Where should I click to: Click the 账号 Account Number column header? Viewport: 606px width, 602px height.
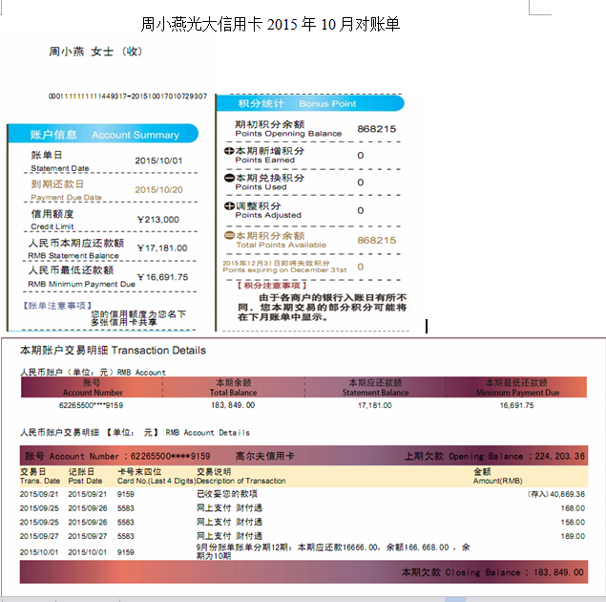(93, 387)
